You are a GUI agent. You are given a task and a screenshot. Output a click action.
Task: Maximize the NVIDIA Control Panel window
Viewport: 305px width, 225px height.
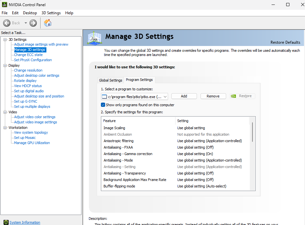(288, 5)
